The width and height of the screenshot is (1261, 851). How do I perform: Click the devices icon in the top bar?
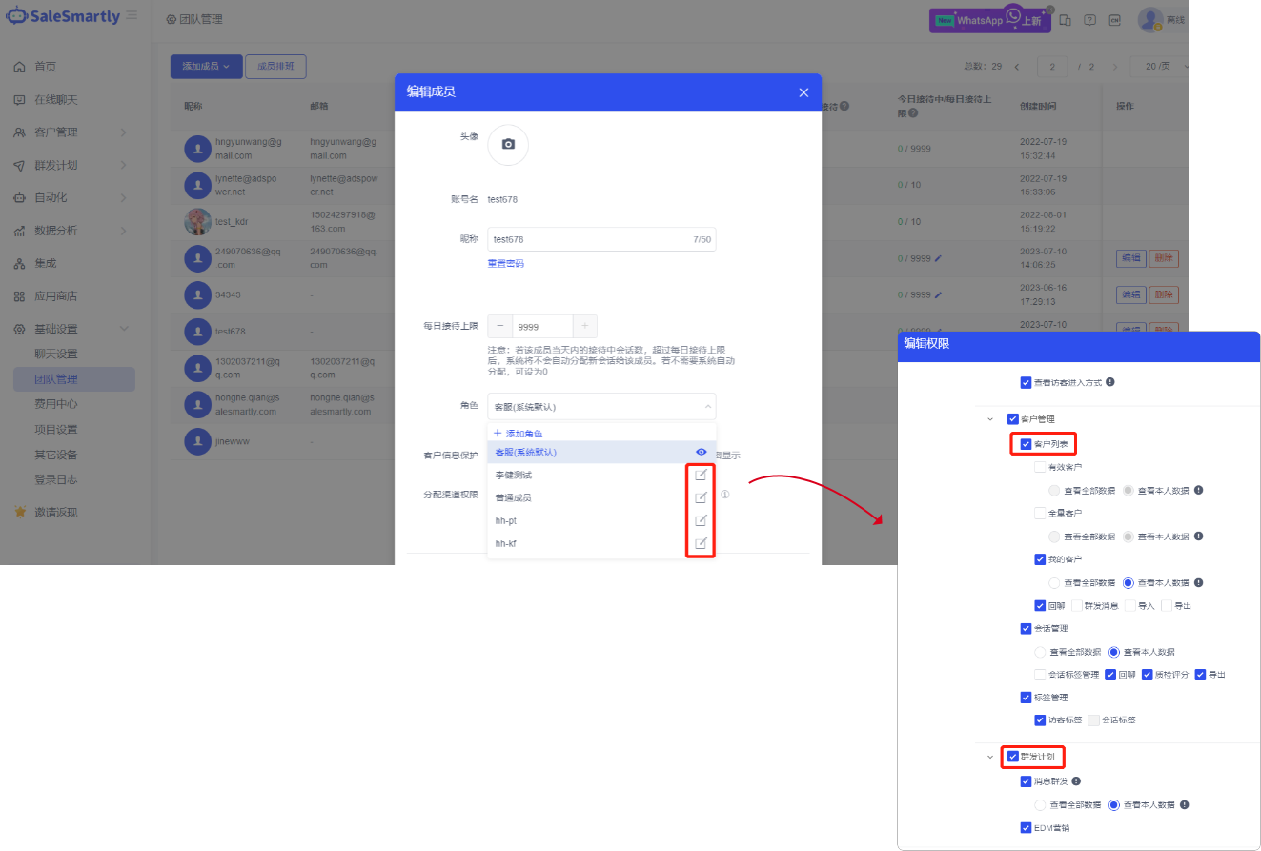(1066, 20)
